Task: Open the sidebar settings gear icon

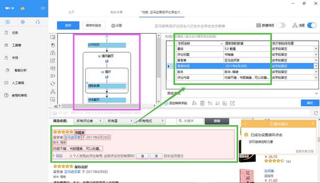Action: point(23,22)
